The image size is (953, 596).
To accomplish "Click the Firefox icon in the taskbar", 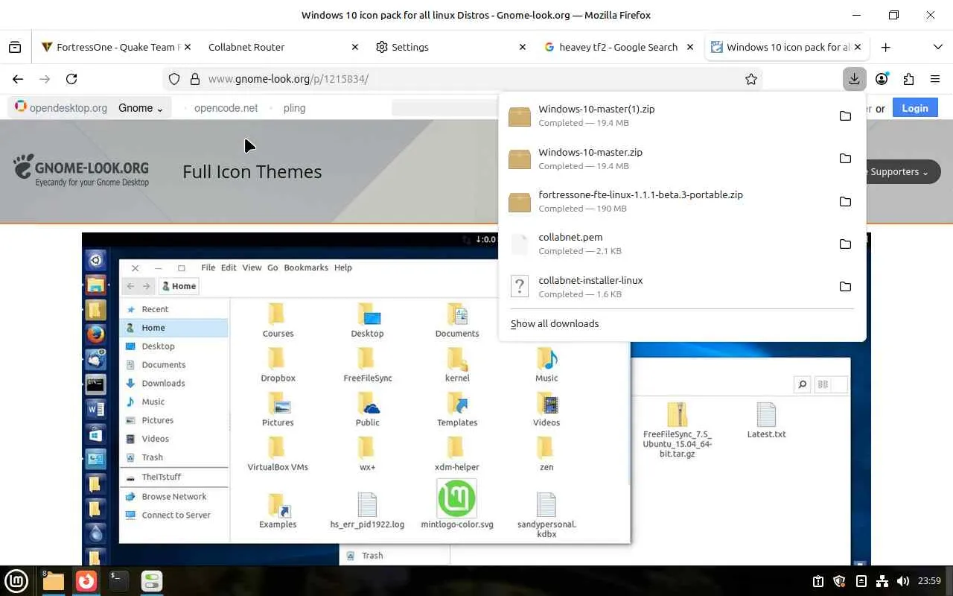I will [86, 580].
